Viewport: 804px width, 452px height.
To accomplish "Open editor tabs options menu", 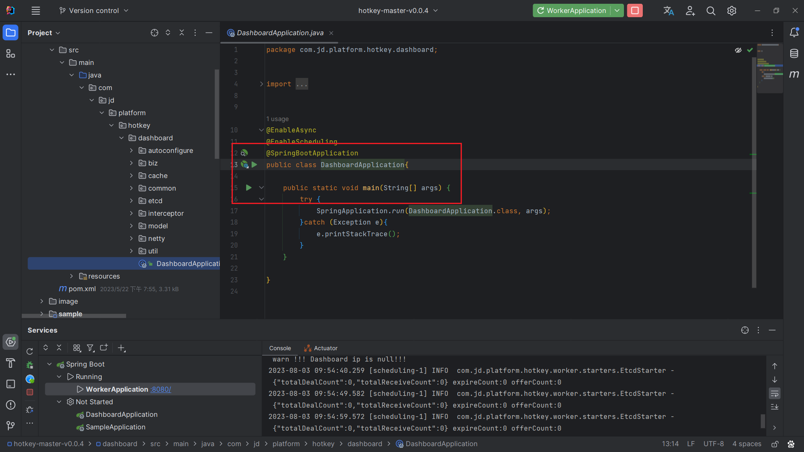I will tap(772, 33).
